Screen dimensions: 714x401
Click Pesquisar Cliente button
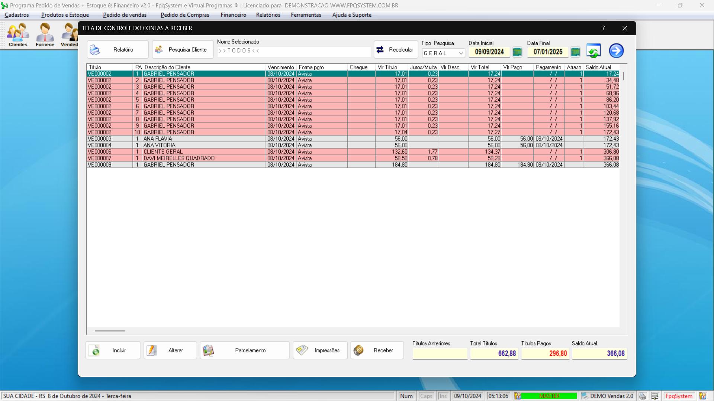(183, 50)
